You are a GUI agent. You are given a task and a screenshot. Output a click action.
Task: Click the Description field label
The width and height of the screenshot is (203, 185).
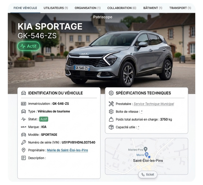click(37, 158)
